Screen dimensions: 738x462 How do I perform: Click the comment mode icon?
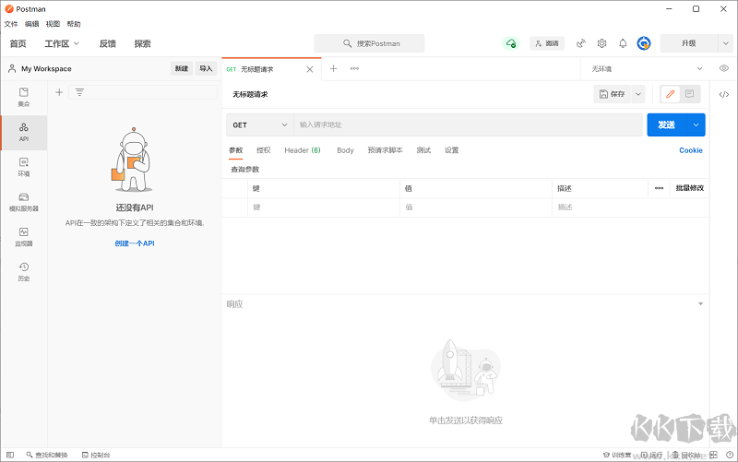click(689, 94)
